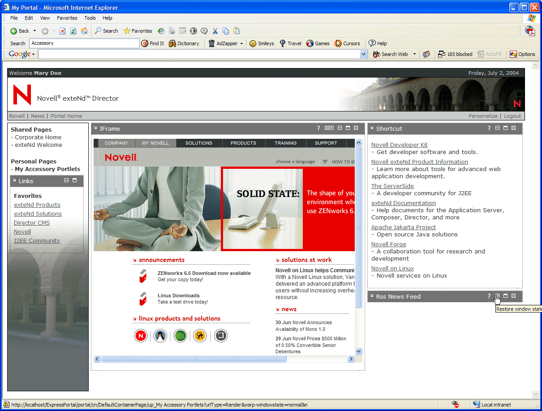
Task: Restore the Rss News Feed portlet
Action: pyautogui.click(x=497, y=296)
